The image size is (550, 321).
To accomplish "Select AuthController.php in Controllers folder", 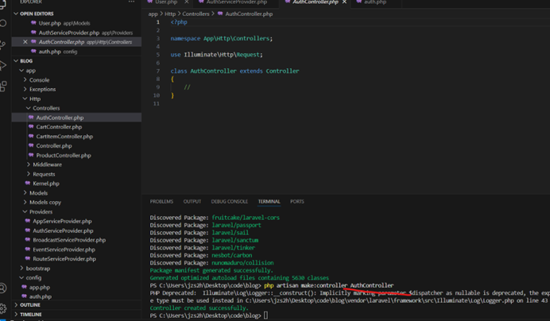I will [x=77, y=118].
